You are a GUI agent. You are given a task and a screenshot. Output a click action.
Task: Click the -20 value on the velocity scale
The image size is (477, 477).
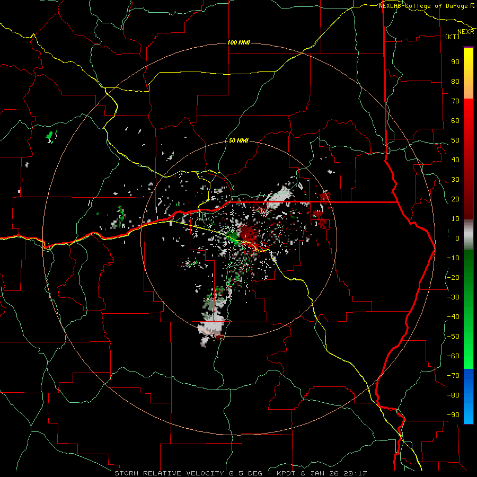click(453, 278)
